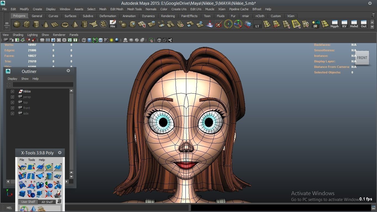Expand the side camera in Outliner
377x212 pixels.
click(x=12, y=113)
